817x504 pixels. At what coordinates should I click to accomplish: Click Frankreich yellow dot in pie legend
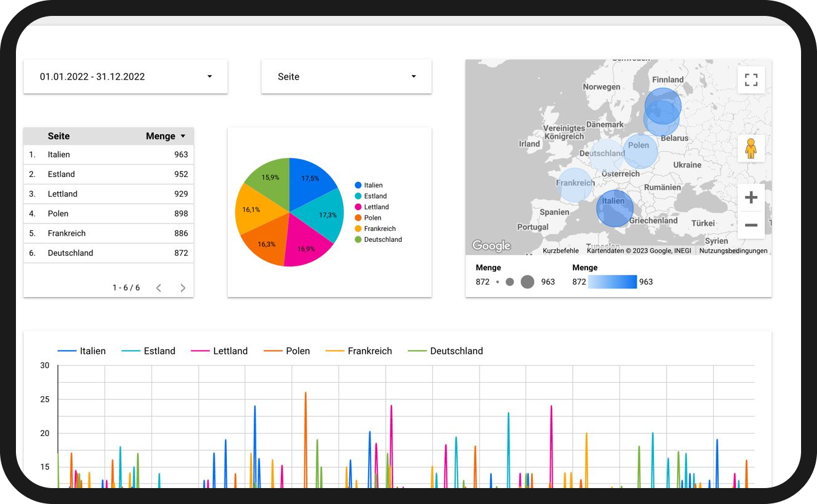point(358,229)
